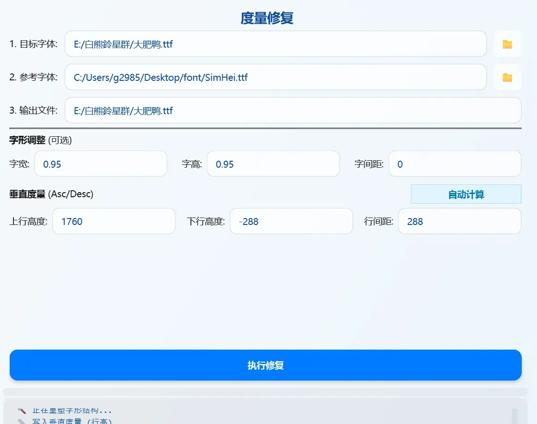Image resolution: width=537 pixels, height=424 pixels.
Task: Click the 执行修复 button
Action: point(265,365)
